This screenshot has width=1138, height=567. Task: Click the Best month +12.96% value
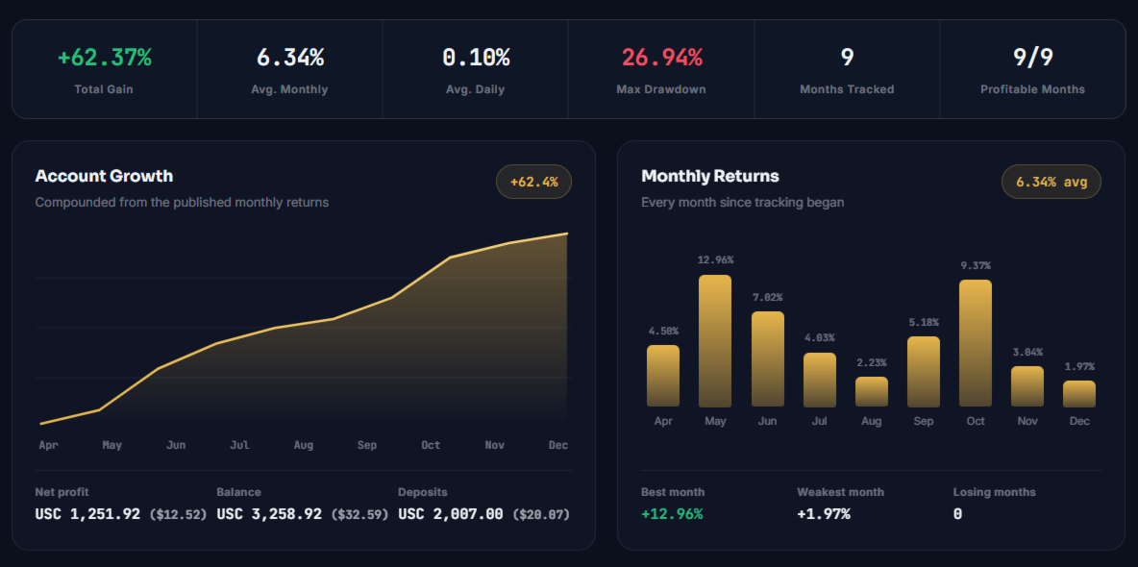pyautogui.click(x=672, y=514)
